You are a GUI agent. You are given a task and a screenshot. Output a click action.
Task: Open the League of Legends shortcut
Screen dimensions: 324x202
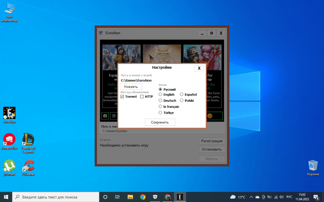(29, 140)
